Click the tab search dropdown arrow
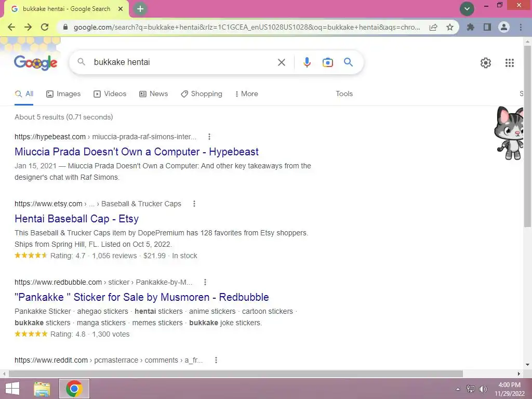Image resolution: width=532 pixels, height=399 pixels. coord(467,9)
